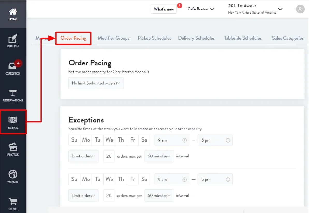
Task: Open the Store section
Action: (x=13, y=204)
